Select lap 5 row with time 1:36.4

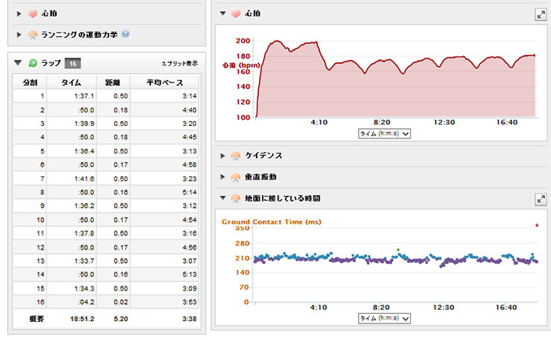click(x=105, y=151)
